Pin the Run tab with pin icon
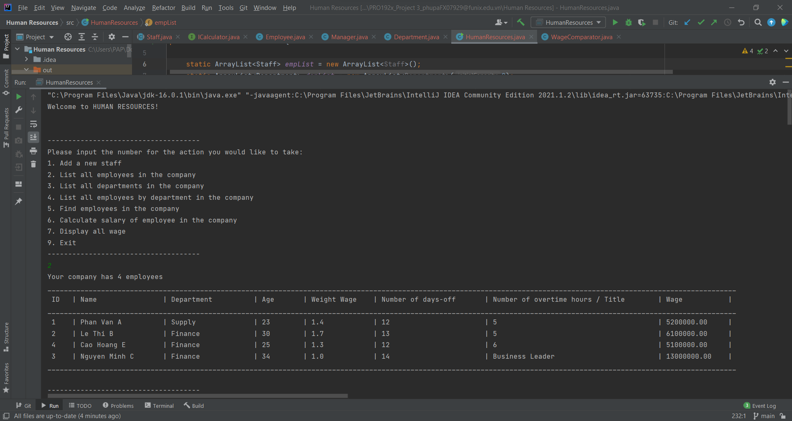This screenshot has width=792, height=421. click(19, 201)
